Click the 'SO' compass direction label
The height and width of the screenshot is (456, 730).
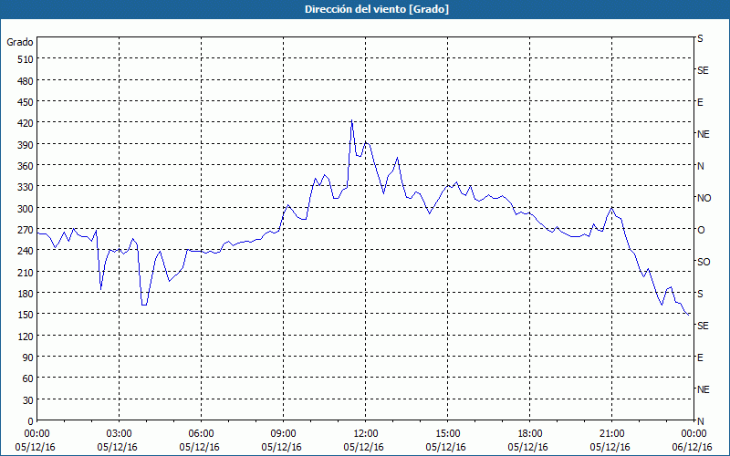coord(704,262)
